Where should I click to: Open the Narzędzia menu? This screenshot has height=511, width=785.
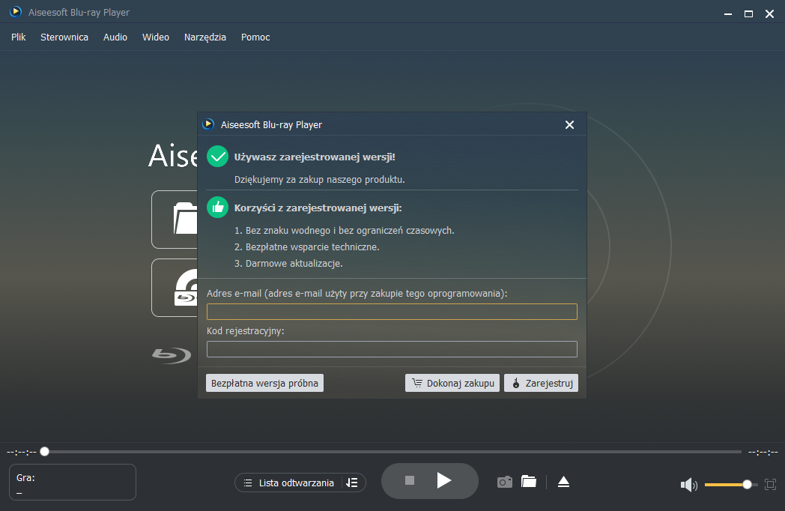(204, 37)
